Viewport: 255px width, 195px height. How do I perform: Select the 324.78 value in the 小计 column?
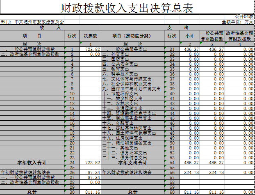tap(189, 172)
